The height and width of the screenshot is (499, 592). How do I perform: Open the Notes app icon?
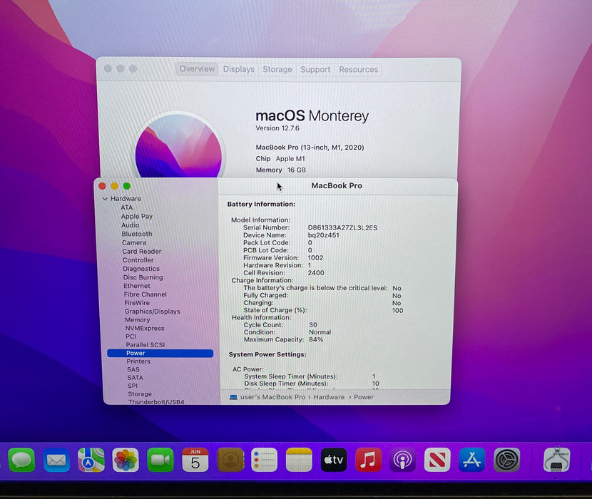coord(299,460)
